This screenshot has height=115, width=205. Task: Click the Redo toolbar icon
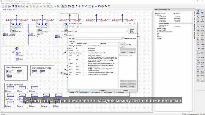(44, 6)
